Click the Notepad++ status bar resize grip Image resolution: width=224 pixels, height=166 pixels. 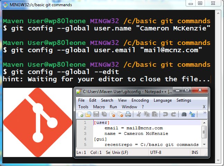(x=206, y=154)
